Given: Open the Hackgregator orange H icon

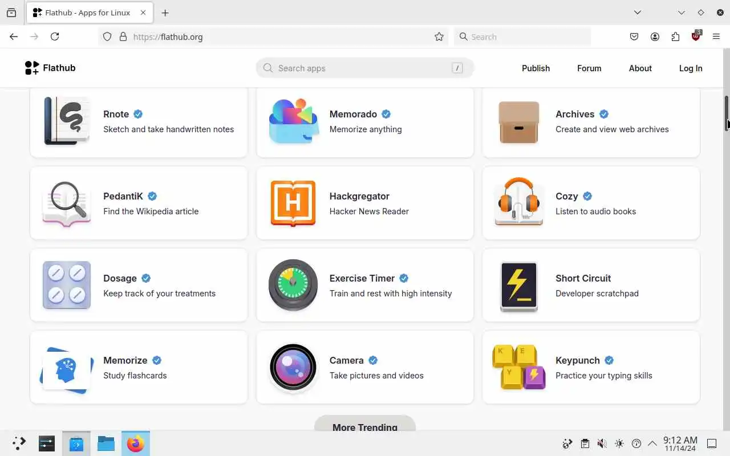Looking at the screenshot, I should (x=293, y=203).
